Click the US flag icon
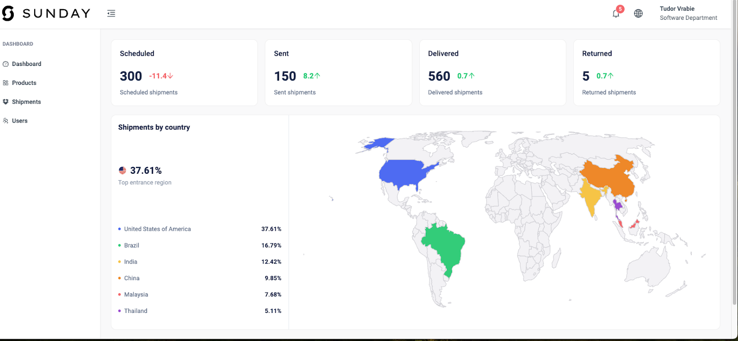 click(x=122, y=170)
